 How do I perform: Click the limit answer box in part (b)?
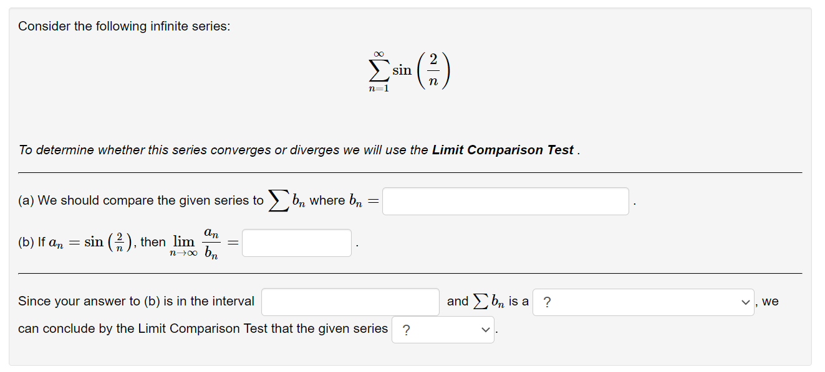[x=296, y=243]
